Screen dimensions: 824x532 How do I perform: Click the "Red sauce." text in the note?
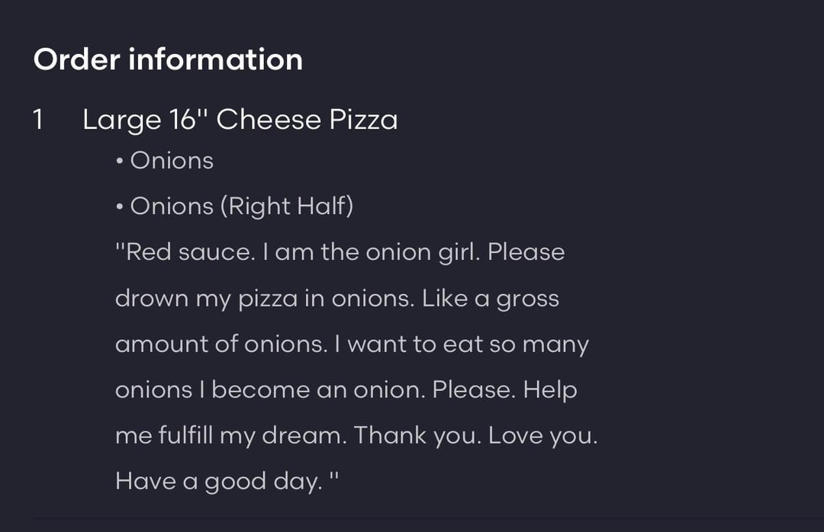[189, 252]
